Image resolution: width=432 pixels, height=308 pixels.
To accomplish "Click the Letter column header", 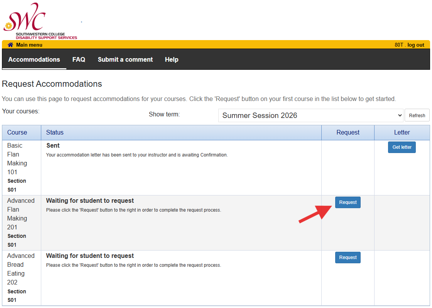I will click(402, 132).
